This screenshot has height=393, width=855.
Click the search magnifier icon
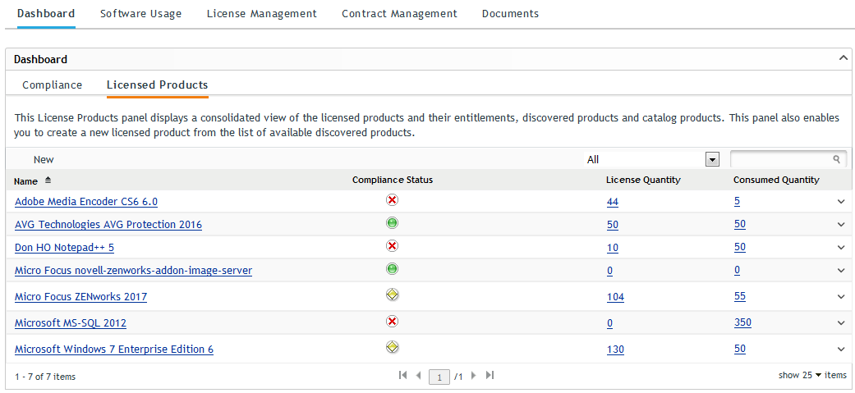[x=836, y=159]
